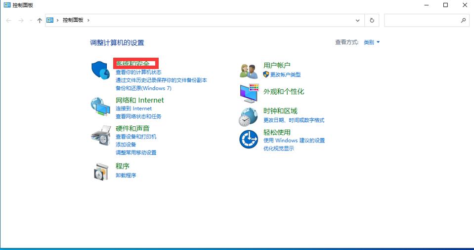Image resolution: width=474 pixels, height=250 pixels.
Task: Open the 硬件和声音 category heading
Action: click(132, 128)
